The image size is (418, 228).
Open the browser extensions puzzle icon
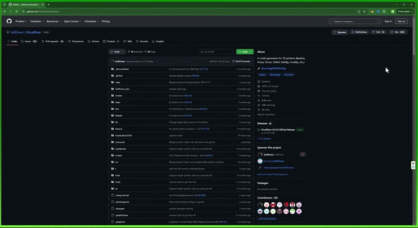(x=384, y=11)
